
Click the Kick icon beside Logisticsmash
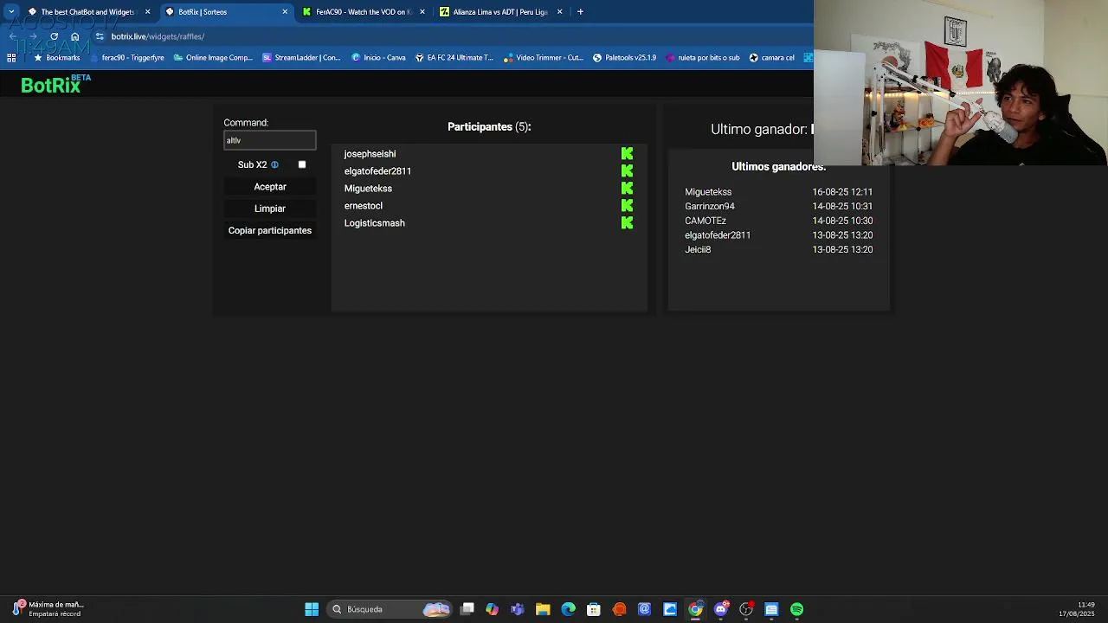point(627,223)
